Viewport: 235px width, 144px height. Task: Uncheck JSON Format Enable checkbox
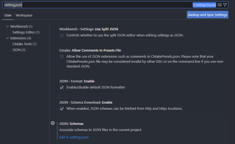(x=62, y=87)
